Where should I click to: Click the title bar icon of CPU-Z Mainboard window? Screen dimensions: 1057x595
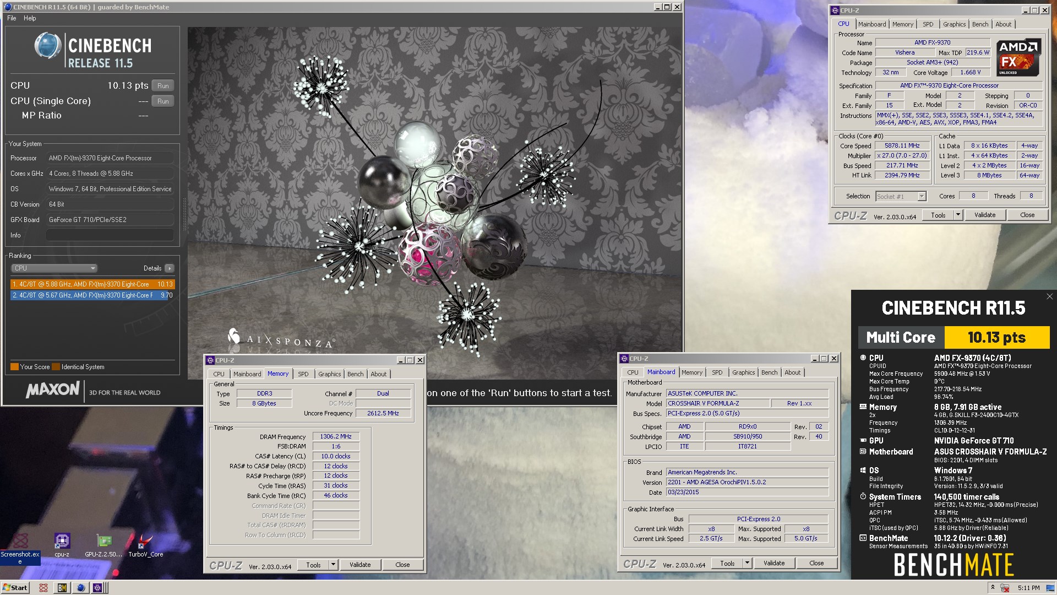(624, 359)
